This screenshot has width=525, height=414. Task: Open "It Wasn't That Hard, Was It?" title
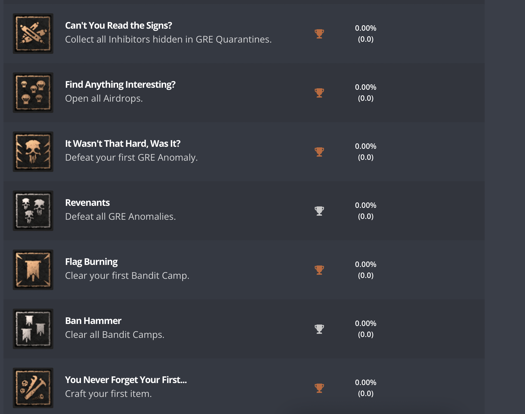point(123,144)
